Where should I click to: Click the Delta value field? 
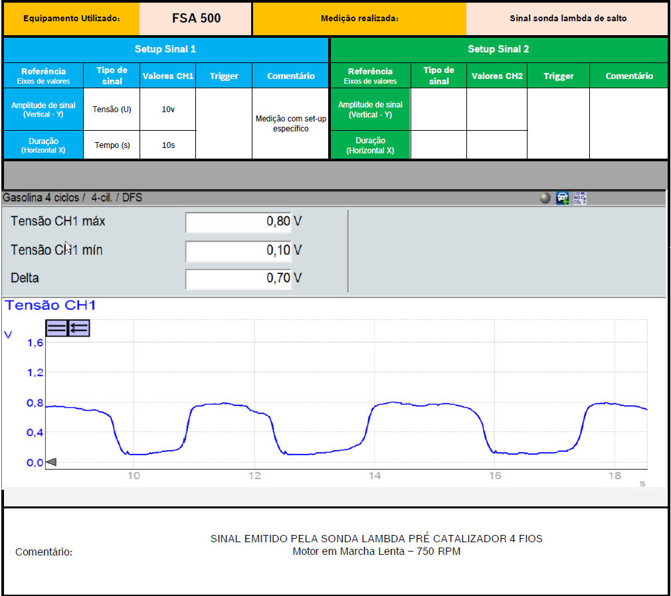pyautogui.click(x=238, y=279)
